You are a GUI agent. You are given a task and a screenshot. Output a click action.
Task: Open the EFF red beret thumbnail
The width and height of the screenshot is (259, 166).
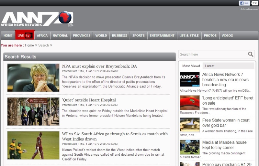pos(190,103)
